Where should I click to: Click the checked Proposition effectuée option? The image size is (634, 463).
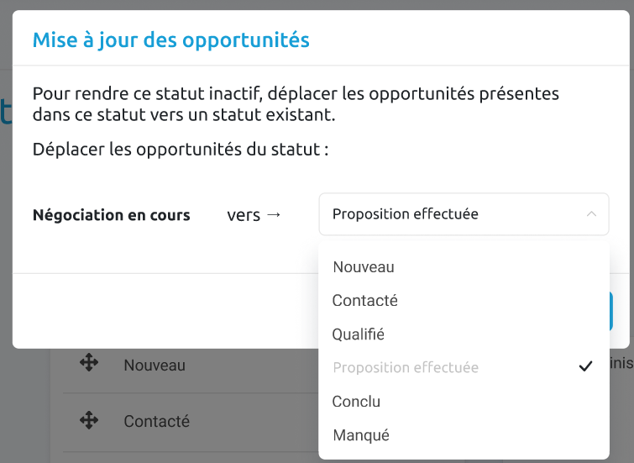click(464, 367)
